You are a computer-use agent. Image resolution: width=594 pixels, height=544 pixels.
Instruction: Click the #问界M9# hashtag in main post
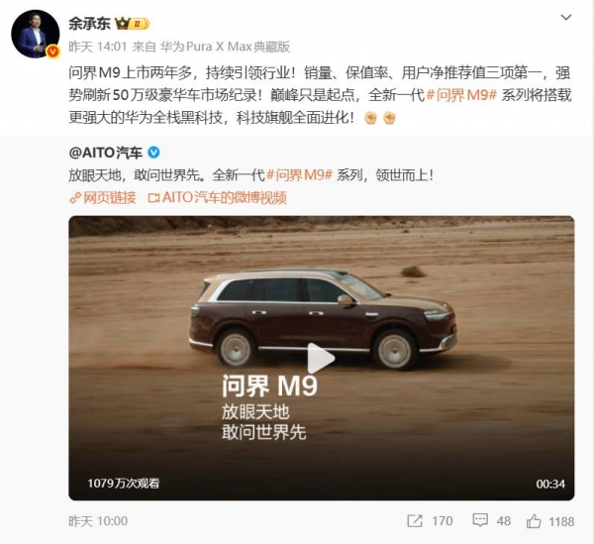coord(461,95)
